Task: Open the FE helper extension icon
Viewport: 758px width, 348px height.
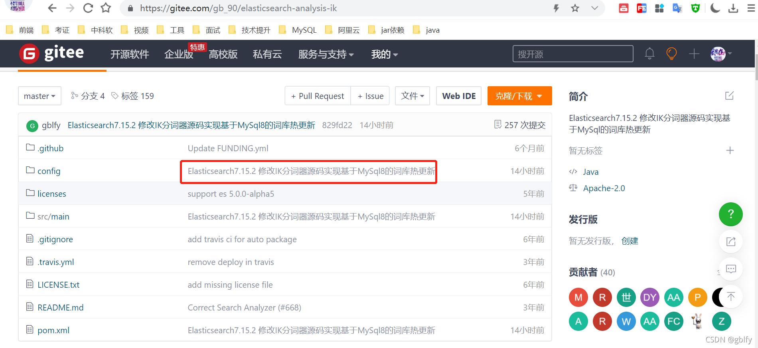Action: (x=642, y=8)
